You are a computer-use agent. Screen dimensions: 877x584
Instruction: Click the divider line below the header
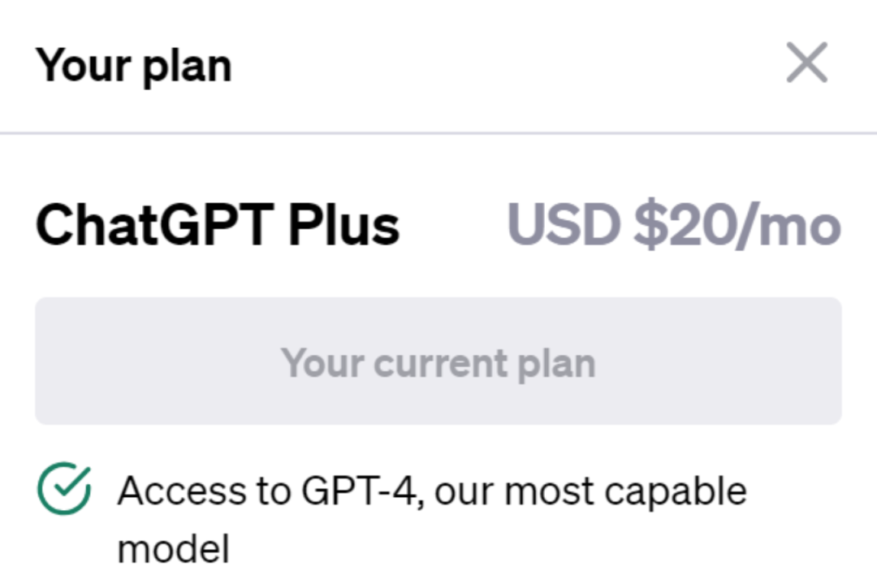click(438, 132)
